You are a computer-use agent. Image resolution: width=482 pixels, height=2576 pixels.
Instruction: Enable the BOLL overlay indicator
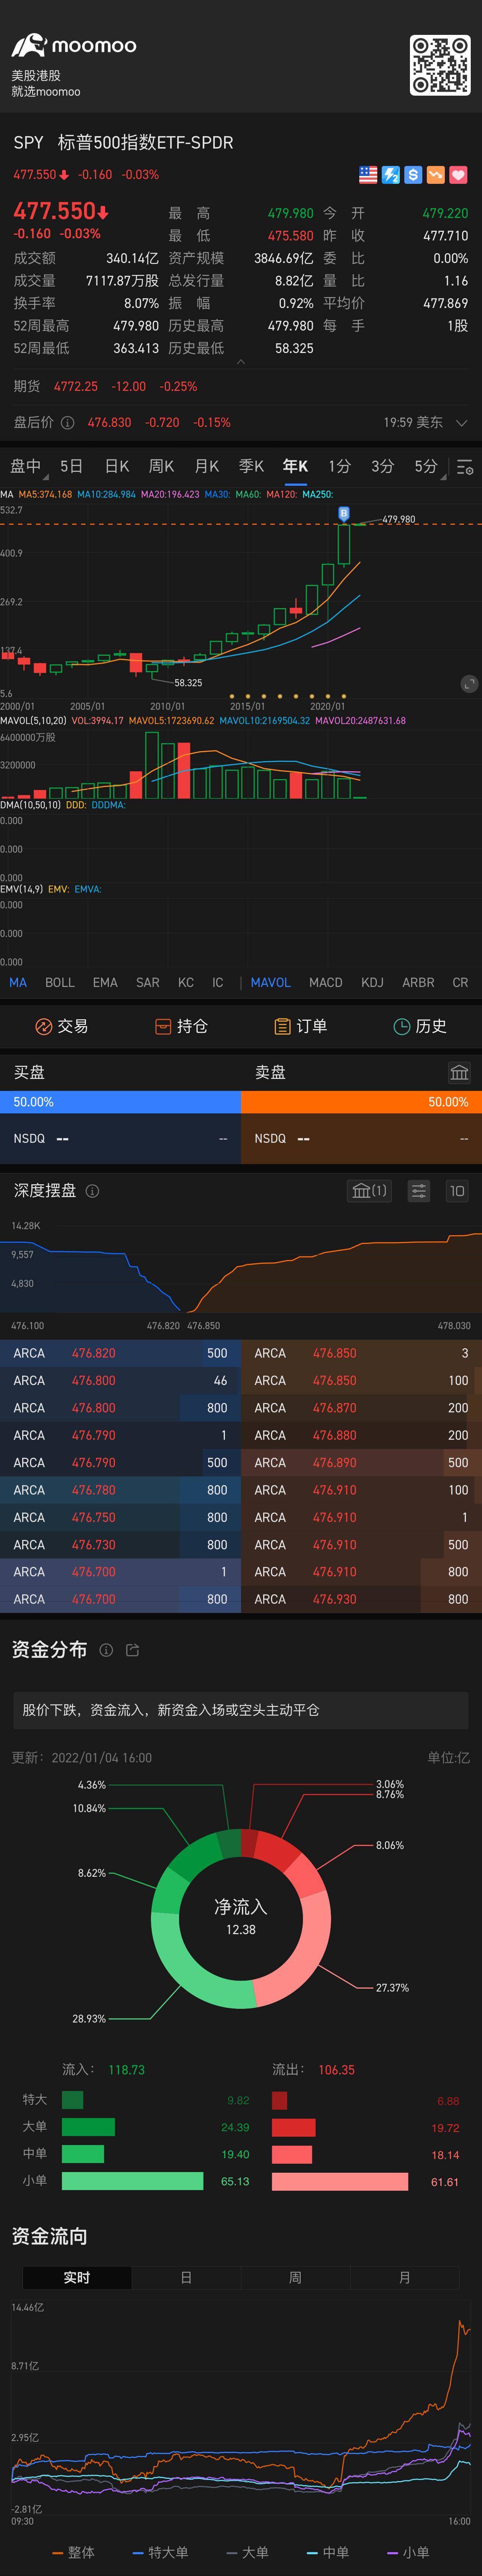(60, 982)
